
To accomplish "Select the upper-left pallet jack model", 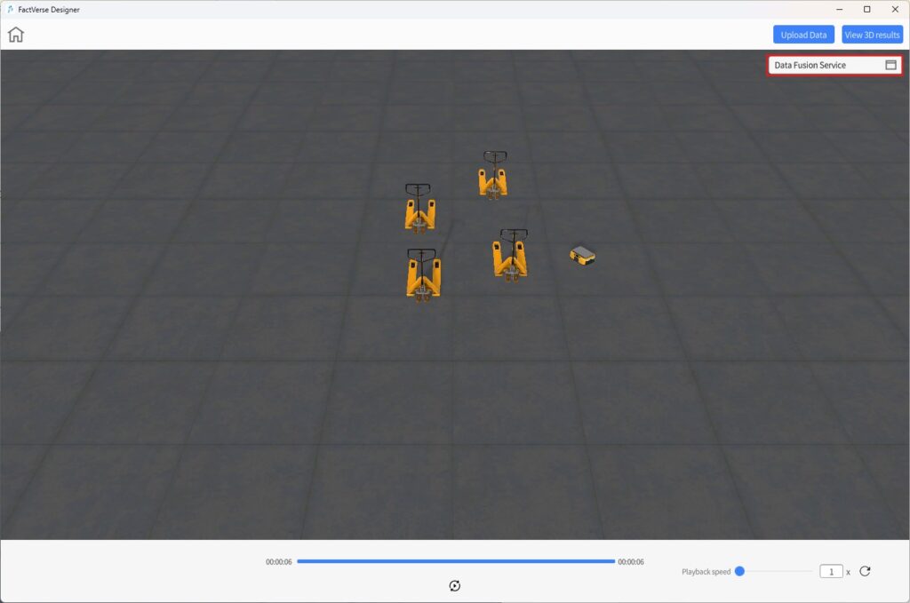I will tap(419, 209).
